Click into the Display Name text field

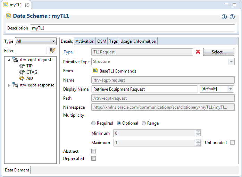coord(144,89)
